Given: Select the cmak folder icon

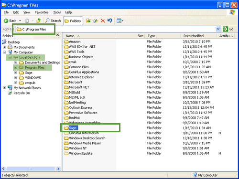Looking at the screenshot, I should point(66,62).
